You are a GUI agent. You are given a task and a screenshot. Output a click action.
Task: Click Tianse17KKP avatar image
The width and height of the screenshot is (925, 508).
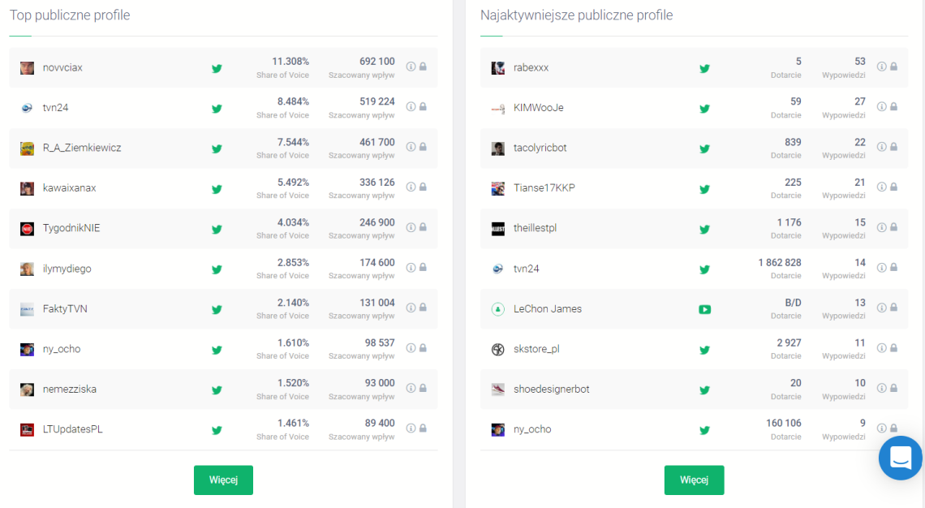(x=498, y=188)
